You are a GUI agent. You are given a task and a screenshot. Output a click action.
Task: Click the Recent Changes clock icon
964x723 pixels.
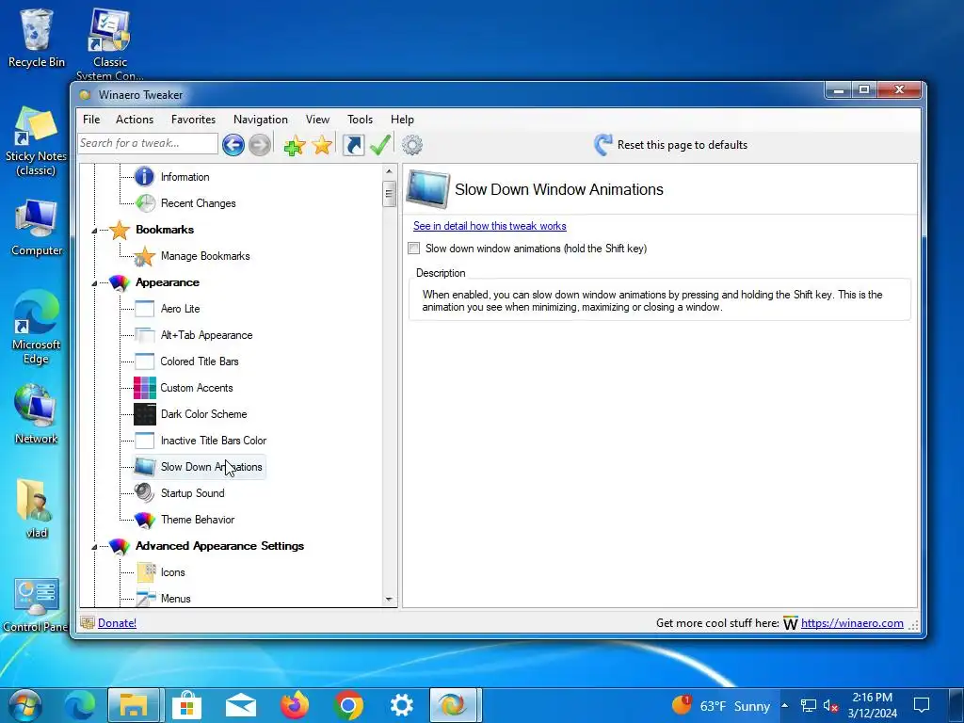point(145,203)
